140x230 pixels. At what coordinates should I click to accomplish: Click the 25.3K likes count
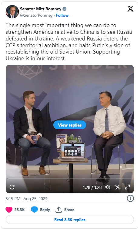pos(19,210)
